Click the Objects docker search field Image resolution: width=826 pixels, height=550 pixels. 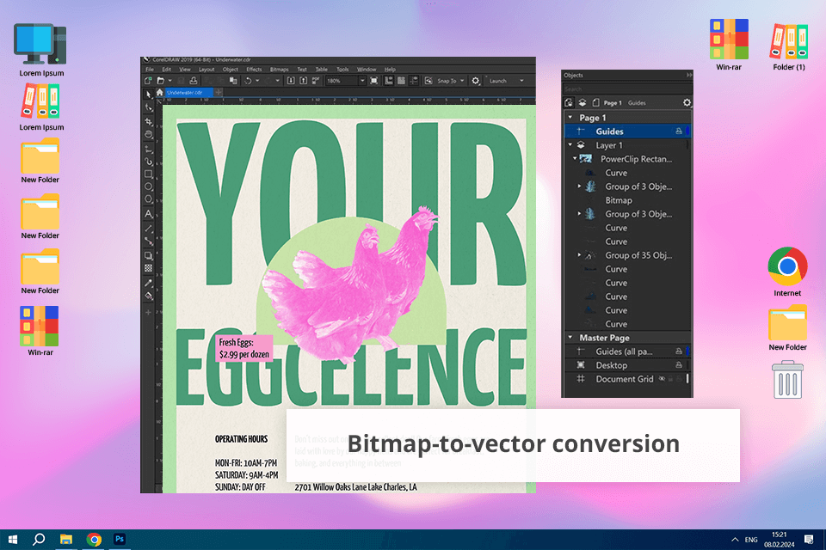coord(627,89)
